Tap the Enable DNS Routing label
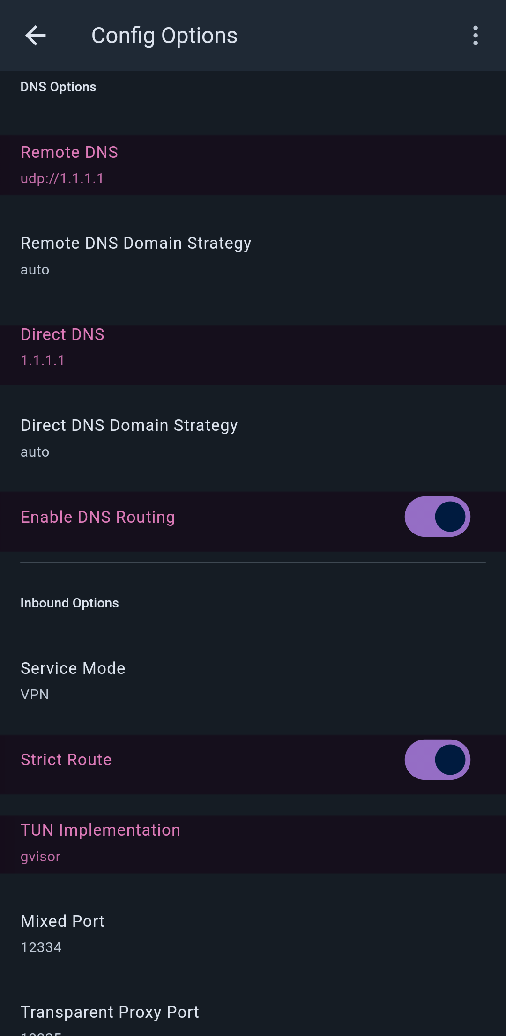 98,517
